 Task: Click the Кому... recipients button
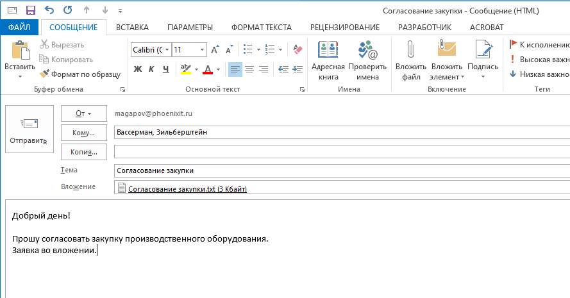(83, 133)
